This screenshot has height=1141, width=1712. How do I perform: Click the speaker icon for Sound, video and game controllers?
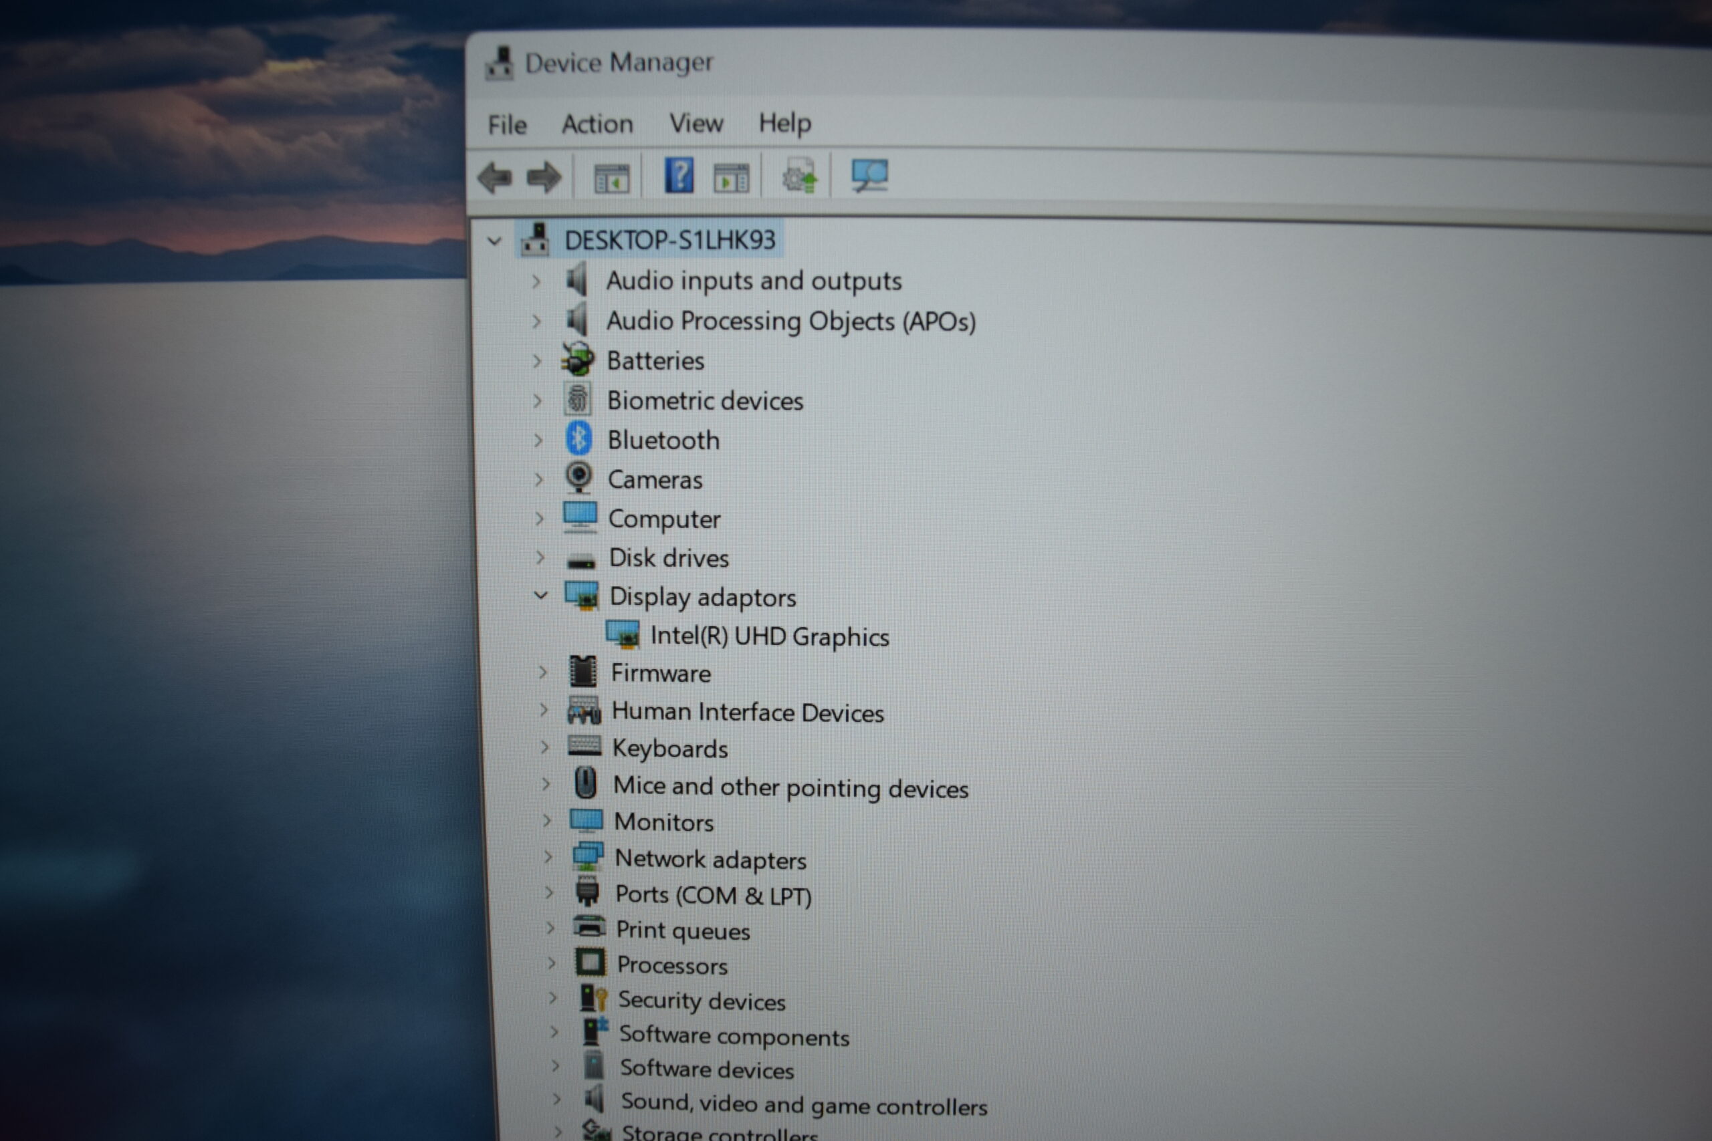click(x=595, y=1099)
